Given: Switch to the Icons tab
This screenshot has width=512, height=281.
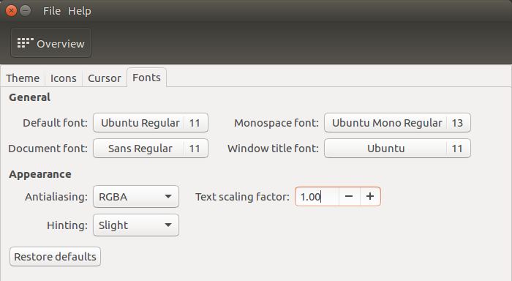Looking at the screenshot, I should tap(64, 78).
